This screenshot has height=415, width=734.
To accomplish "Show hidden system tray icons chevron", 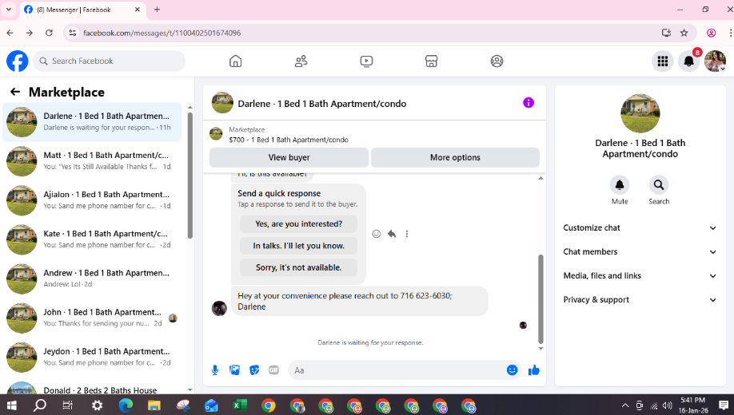I will [x=625, y=405].
